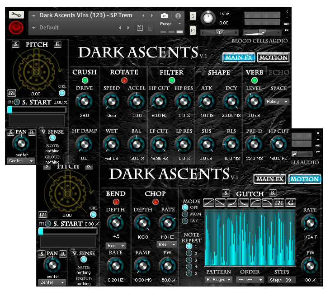Select next preset arrow next to Default

point(128,28)
